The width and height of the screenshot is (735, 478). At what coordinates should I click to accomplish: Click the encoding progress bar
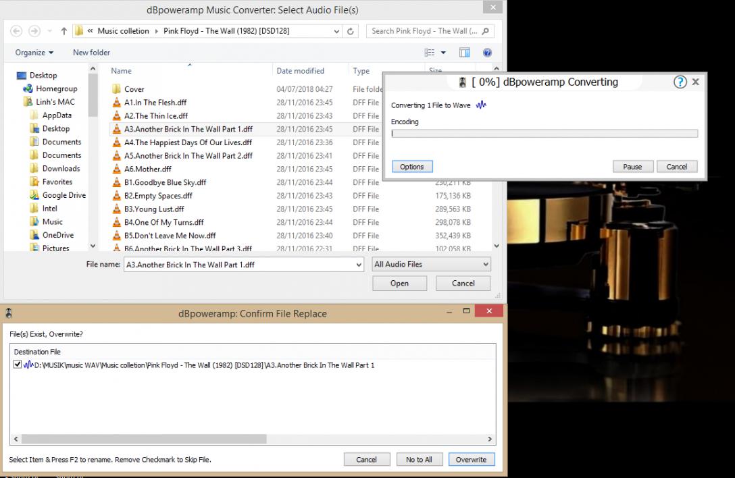(544, 134)
